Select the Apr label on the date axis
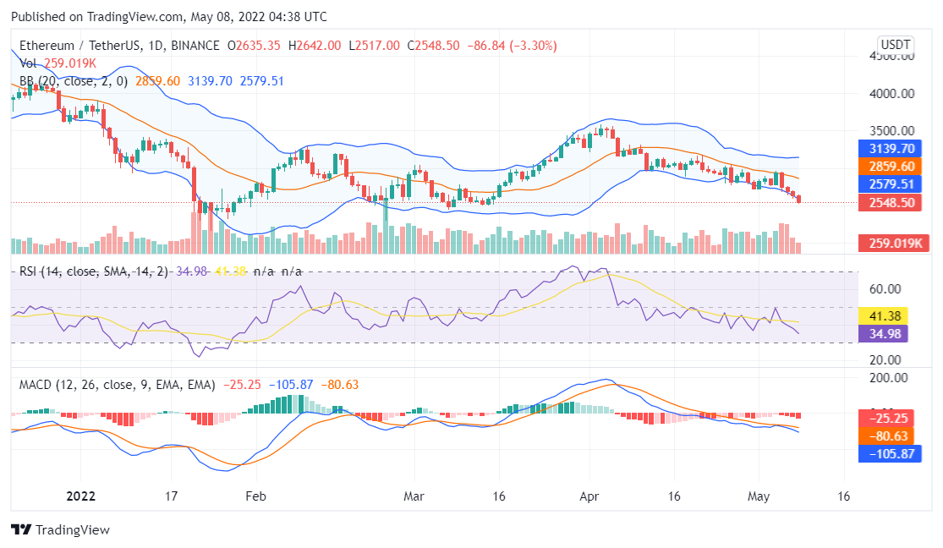943x548 pixels. tap(588, 496)
